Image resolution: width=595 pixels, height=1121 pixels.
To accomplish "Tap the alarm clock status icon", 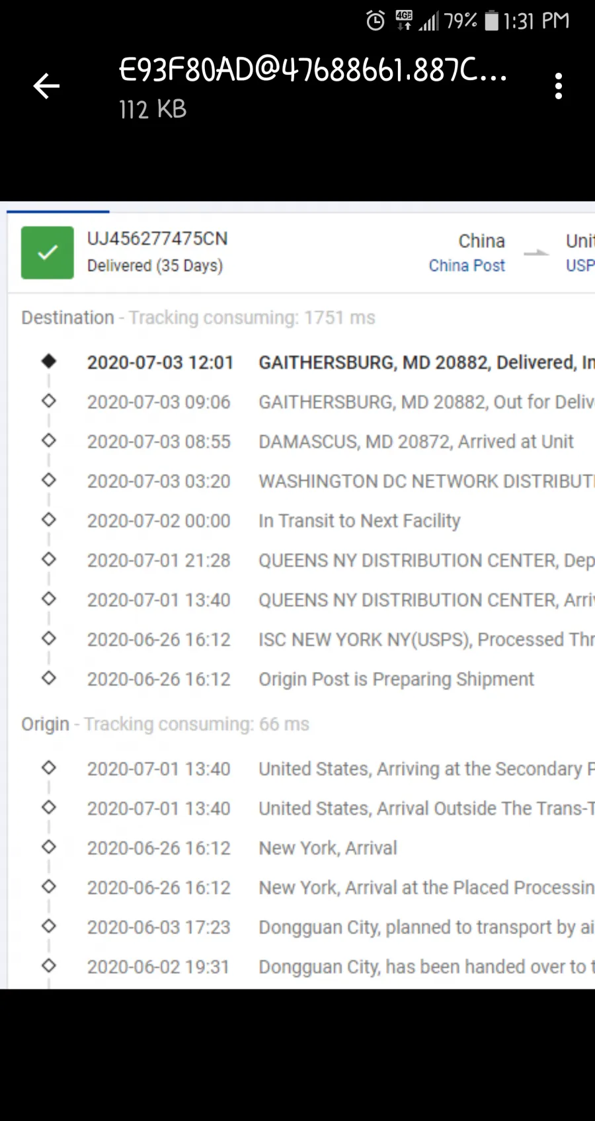I will click(x=376, y=21).
